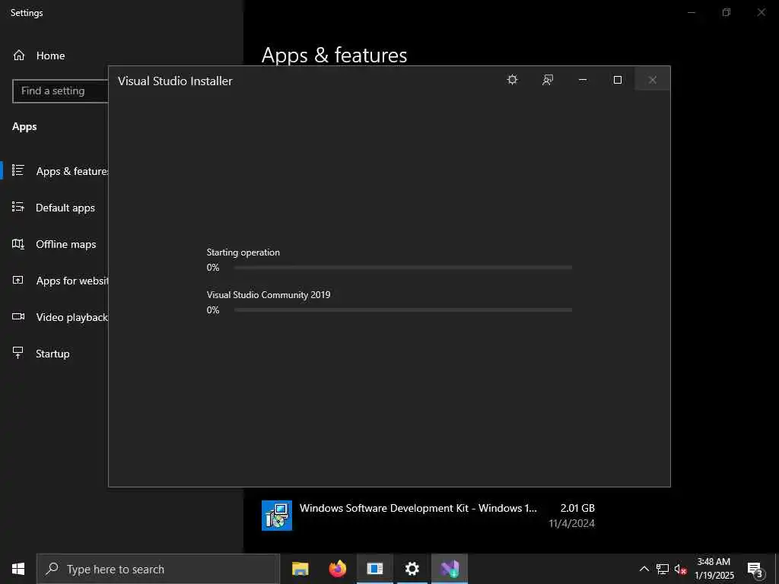The image size is (779, 584).
Task: Switch to Settings gear on the taskbar
Action: 412,569
